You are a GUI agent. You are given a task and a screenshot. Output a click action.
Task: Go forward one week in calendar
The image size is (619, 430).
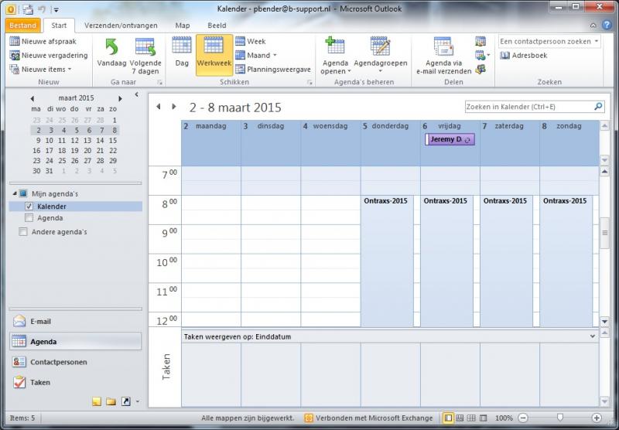(x=173, y=107)
